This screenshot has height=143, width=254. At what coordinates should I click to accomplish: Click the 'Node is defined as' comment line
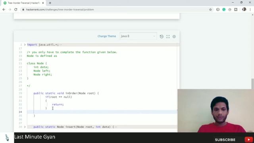pyautogui.click(x=42, y=56)
